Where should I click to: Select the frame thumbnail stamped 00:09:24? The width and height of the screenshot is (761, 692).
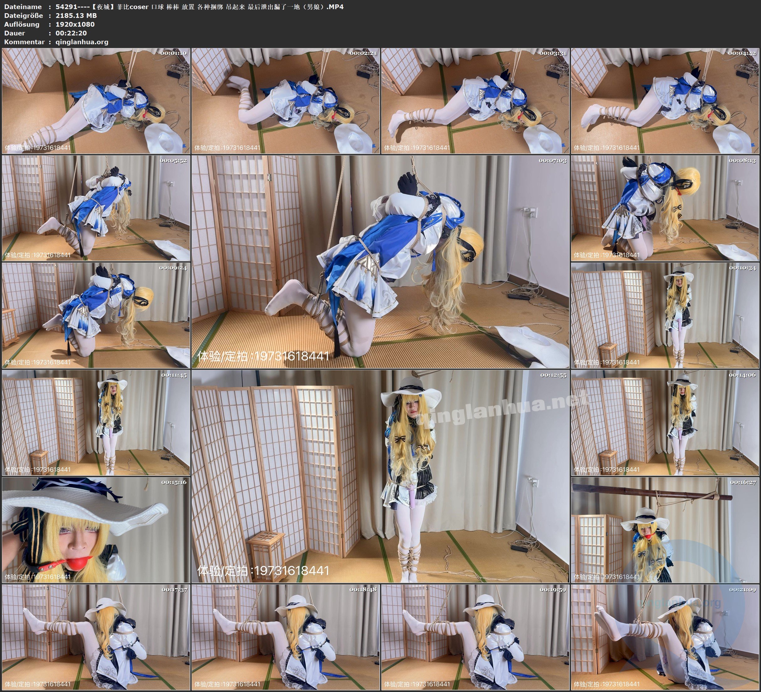(96, 315)
